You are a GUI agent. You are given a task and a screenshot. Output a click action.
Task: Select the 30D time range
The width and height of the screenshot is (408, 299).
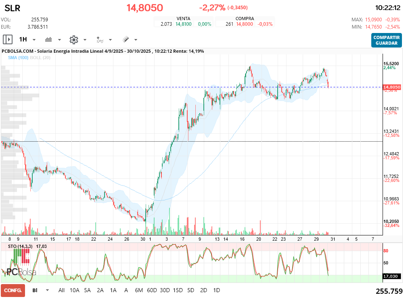165,291
